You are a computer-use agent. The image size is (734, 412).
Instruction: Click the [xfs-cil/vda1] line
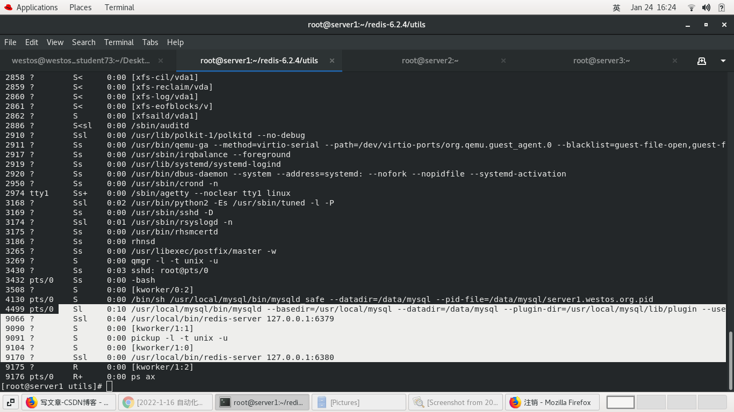tap(102, 77)
